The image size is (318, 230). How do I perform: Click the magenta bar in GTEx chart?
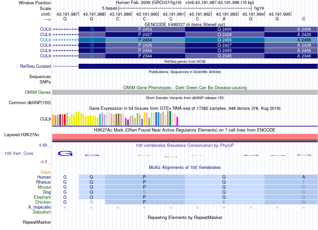[x=177, y=121]
